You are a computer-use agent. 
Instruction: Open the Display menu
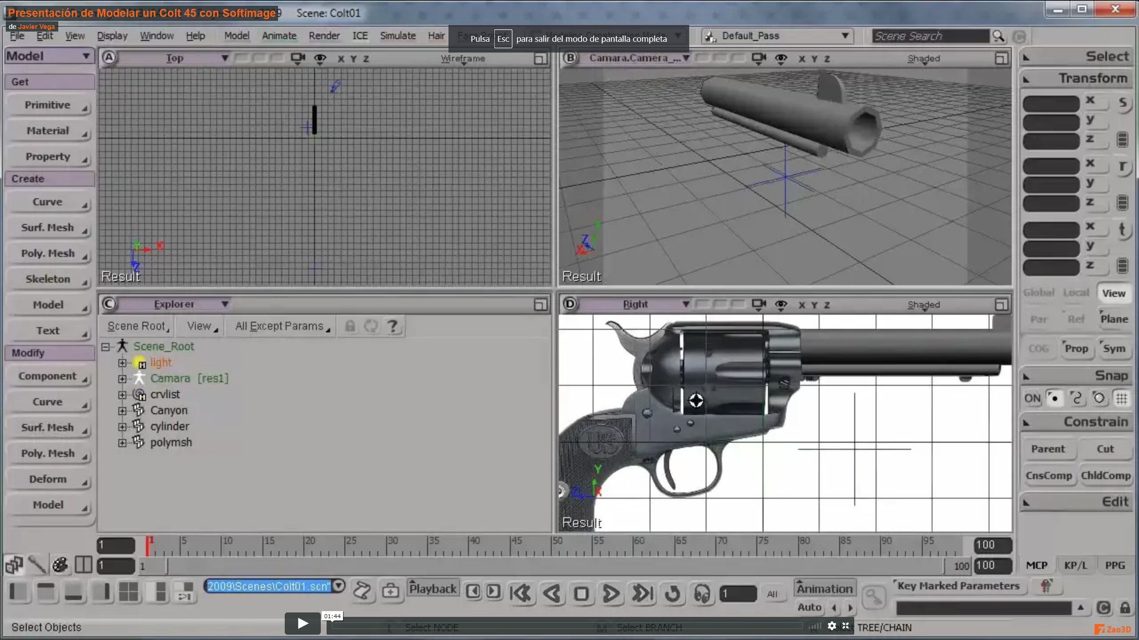112,36
